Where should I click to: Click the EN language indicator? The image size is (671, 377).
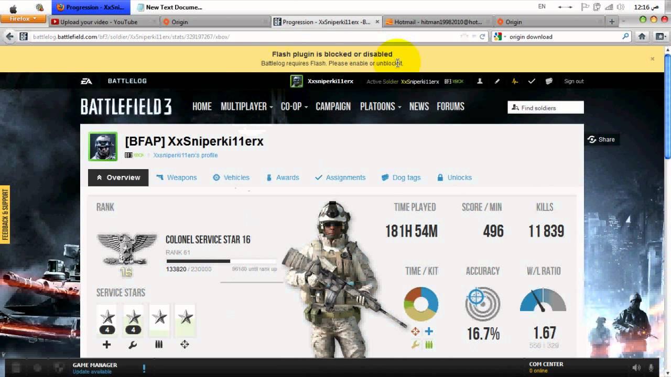542,7
